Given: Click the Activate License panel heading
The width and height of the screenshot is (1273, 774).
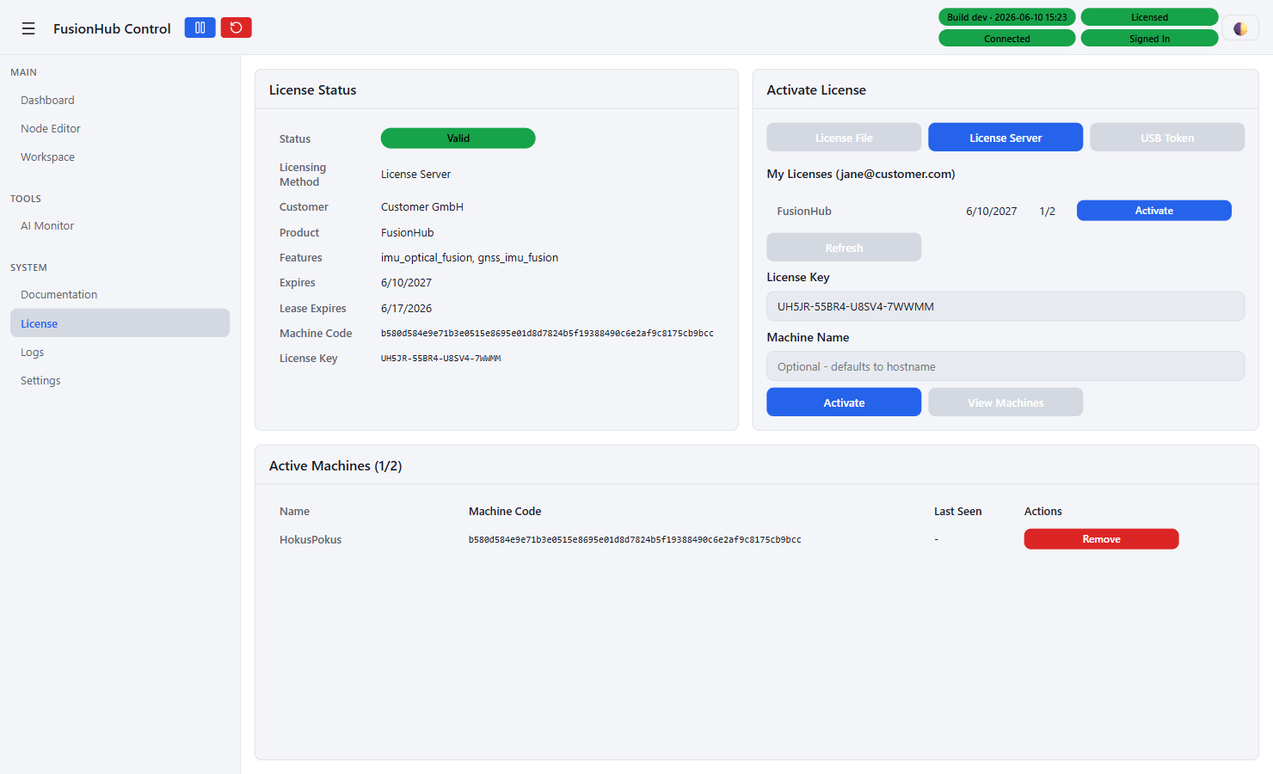Looking at the screenshot, I should pyautogui.click(x=816, y=90).
